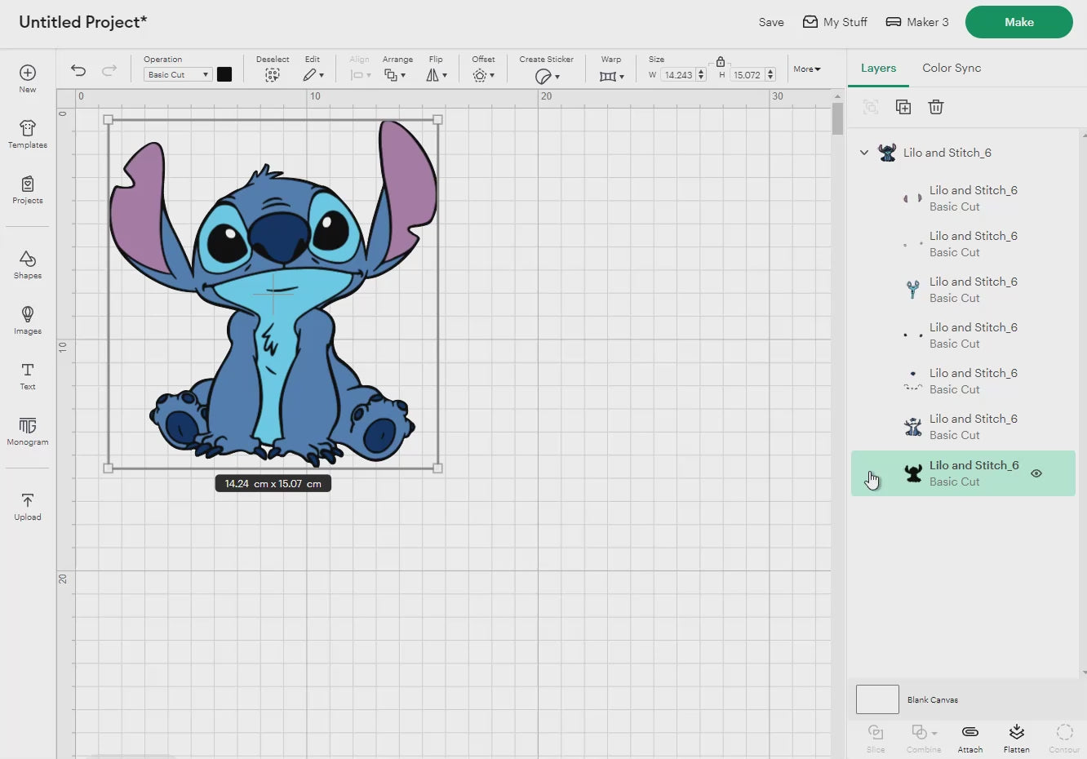
Task: Open My Stuff
Action: coord(835,22)
